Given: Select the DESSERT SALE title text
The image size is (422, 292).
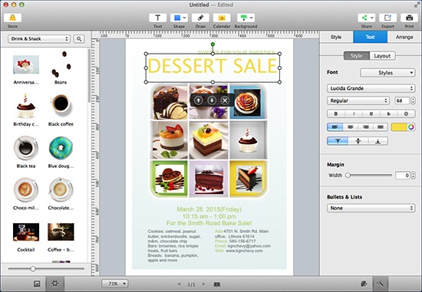Looking at the screenshot, I should point(213,66).
